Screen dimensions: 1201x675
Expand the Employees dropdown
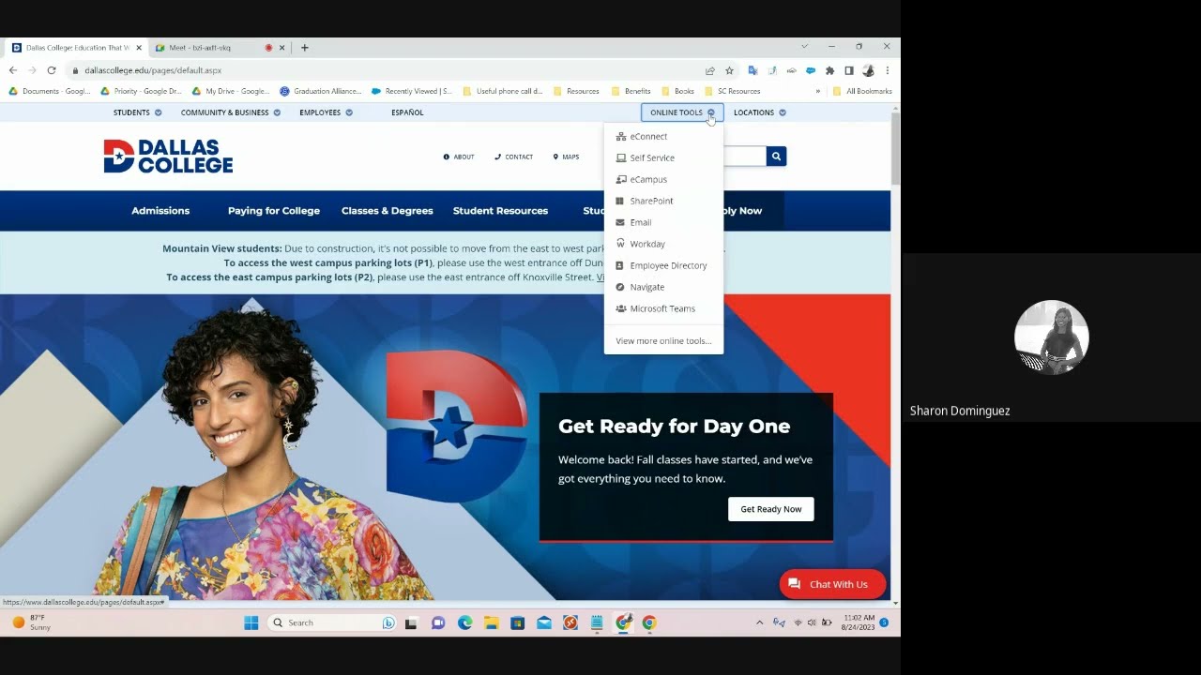[x=326, y=112]
